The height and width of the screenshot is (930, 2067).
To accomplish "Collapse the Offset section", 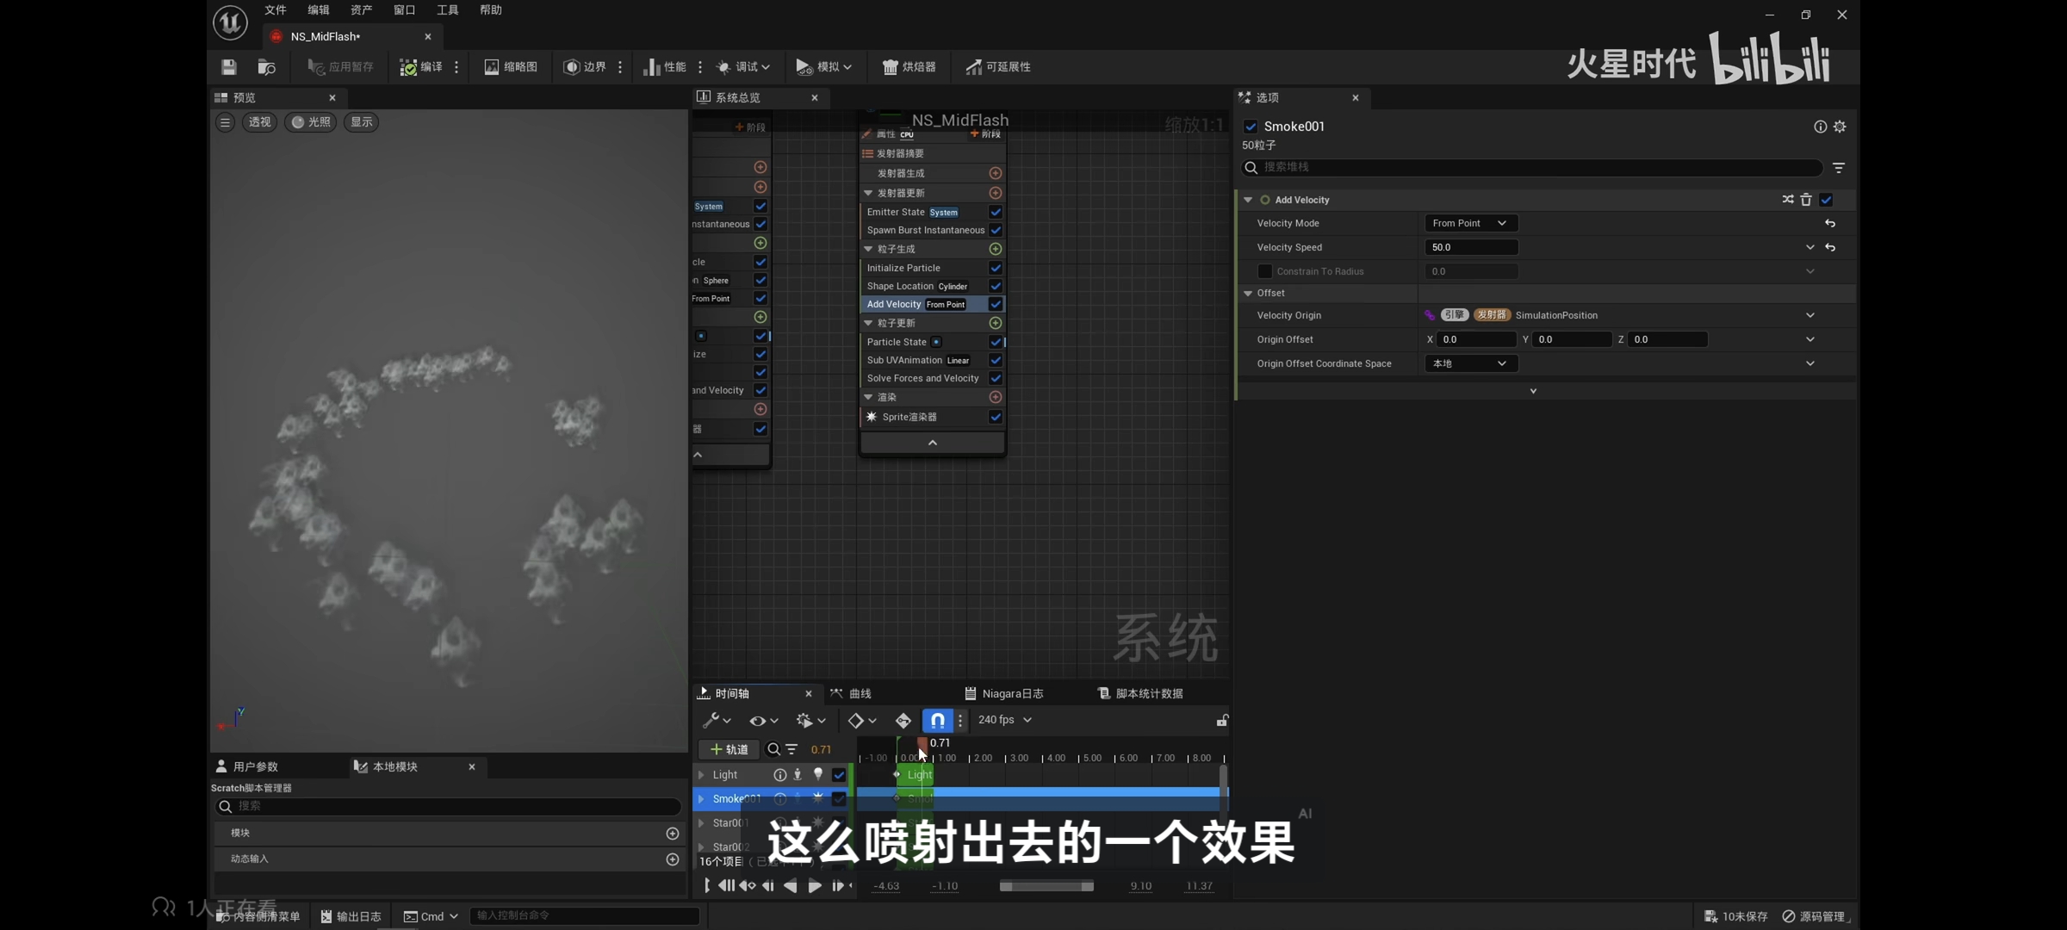I will 1248,293.
